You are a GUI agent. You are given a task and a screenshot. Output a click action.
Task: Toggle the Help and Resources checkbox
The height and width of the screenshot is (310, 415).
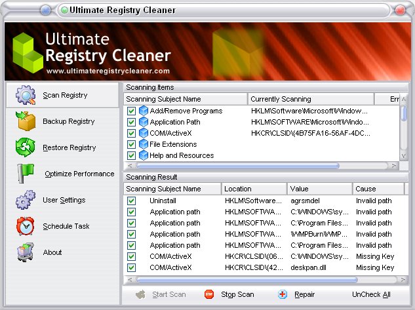131,155
